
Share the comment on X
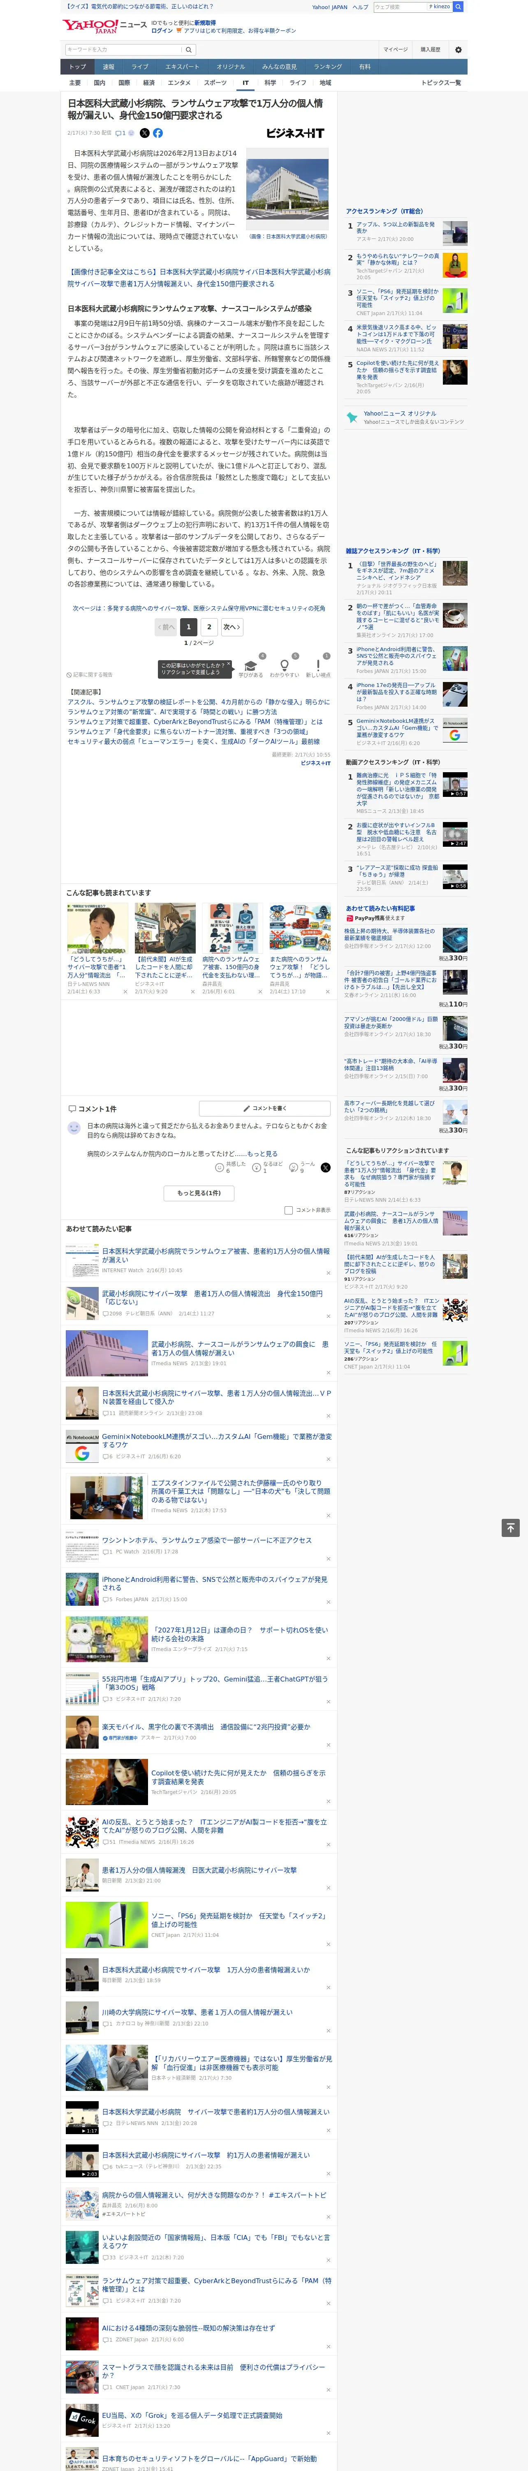pos(325,1168)
